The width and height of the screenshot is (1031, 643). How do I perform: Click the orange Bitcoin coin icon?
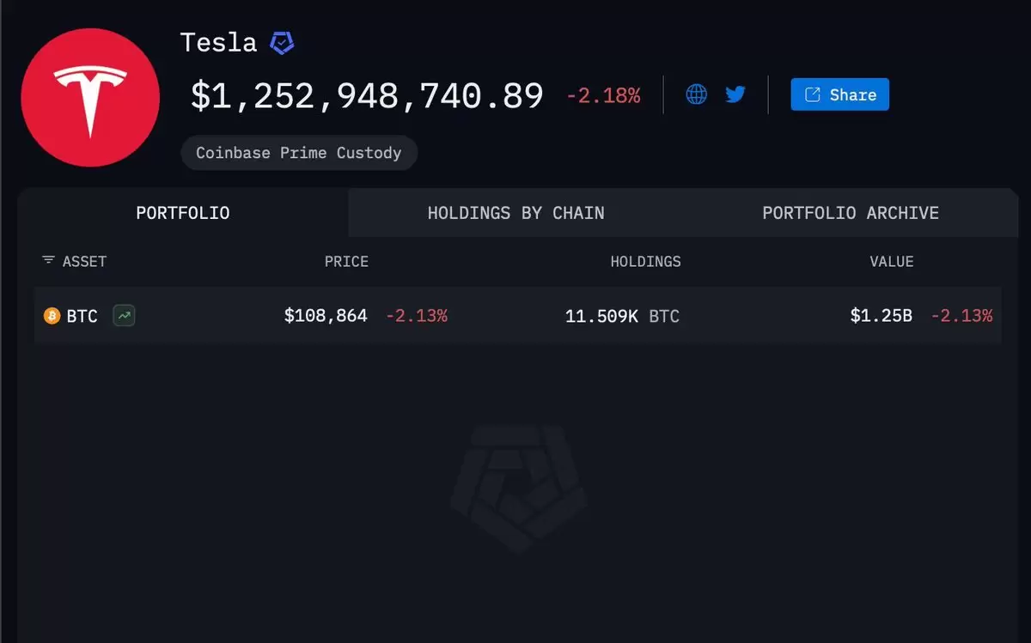(52, 316)
